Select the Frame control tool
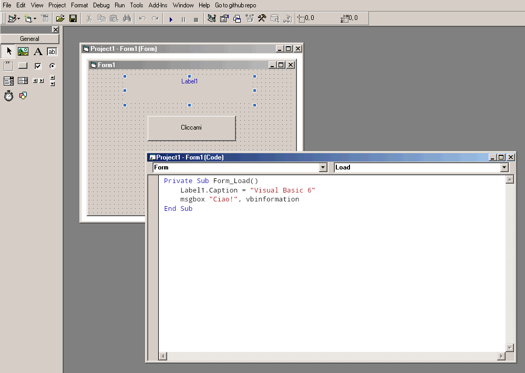The width and height of the screenshot is (525, 373). coord(9,66)
